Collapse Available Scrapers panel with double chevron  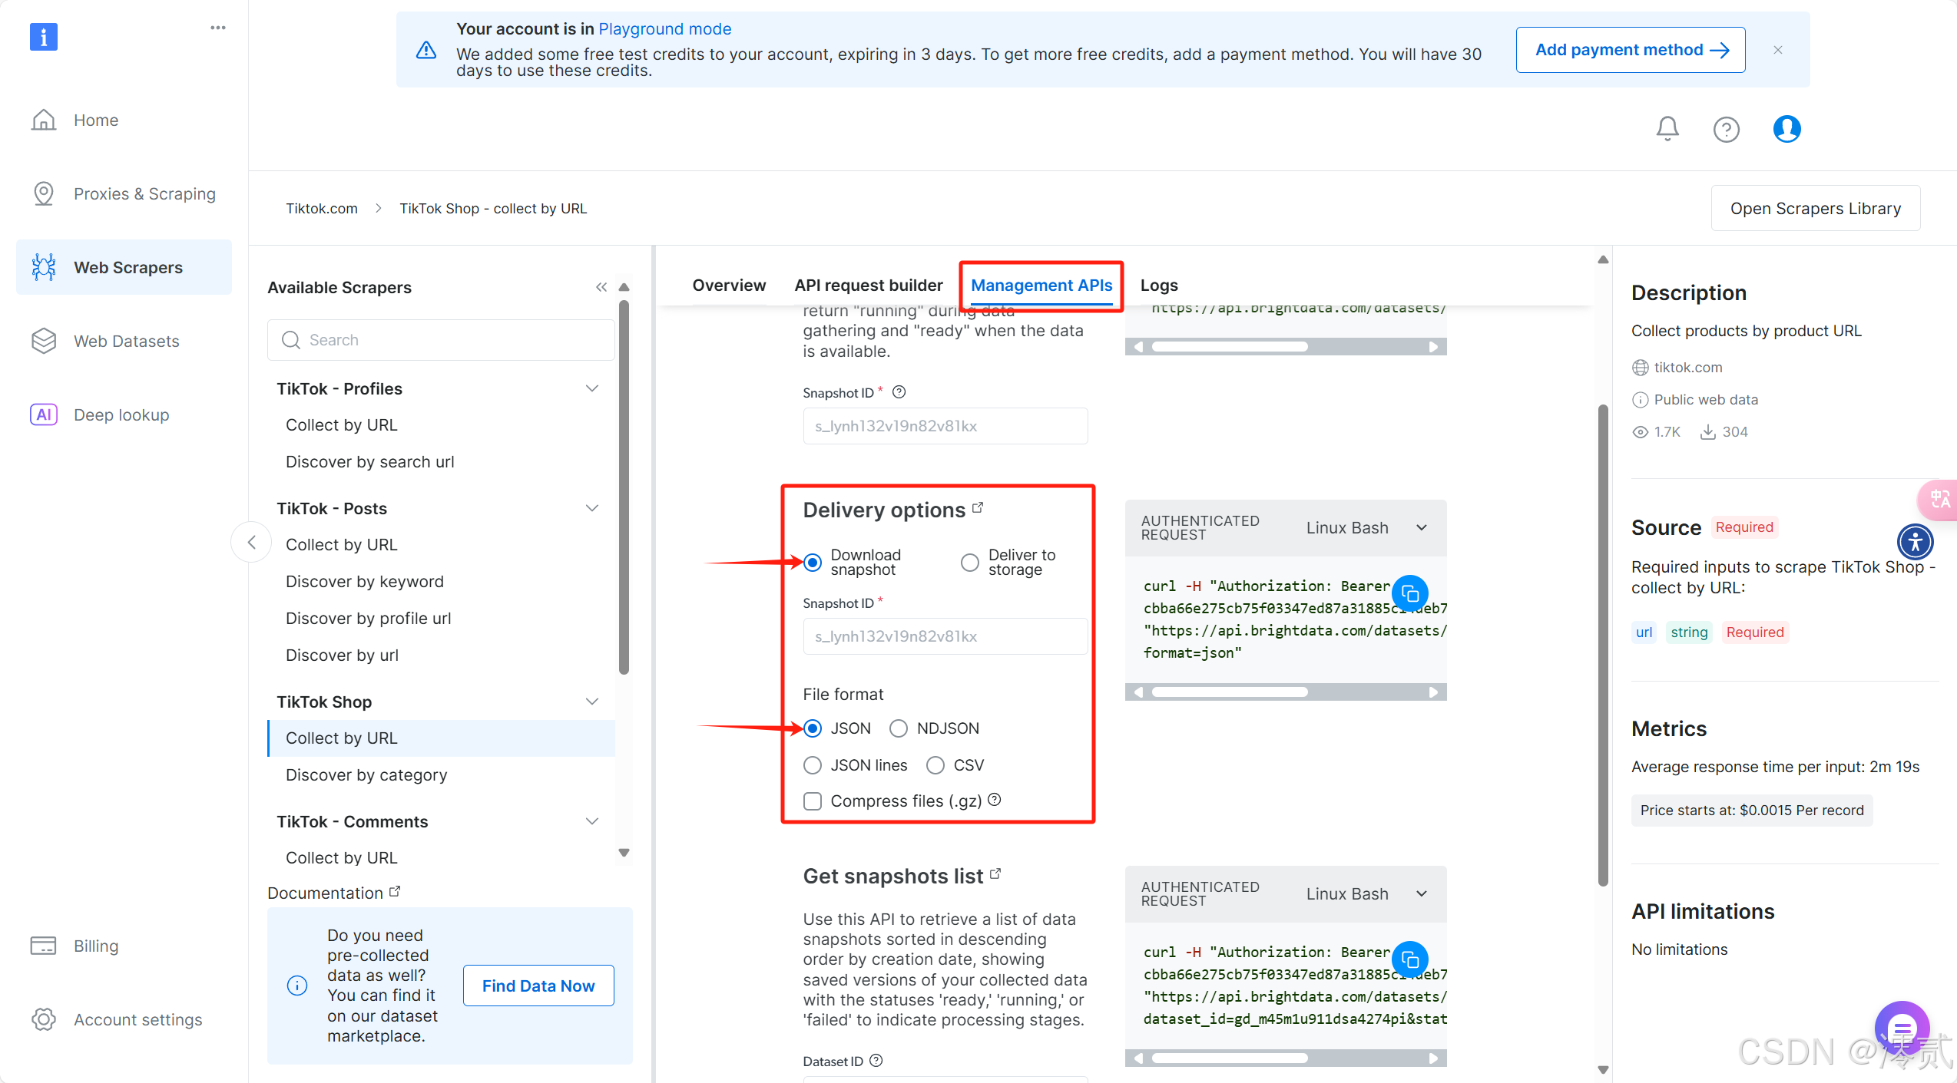[x=601, y=287]
